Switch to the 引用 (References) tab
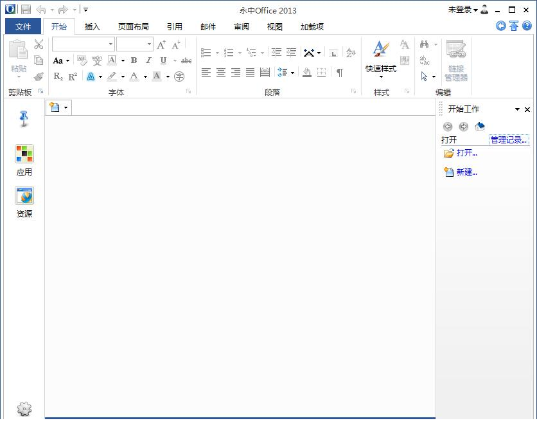This screenshot has width=537, height=434. point(174,27)
